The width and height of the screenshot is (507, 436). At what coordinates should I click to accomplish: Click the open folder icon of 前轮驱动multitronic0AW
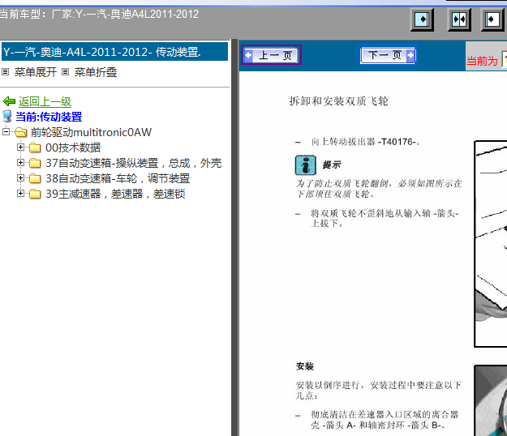click(x=21, y=132)
